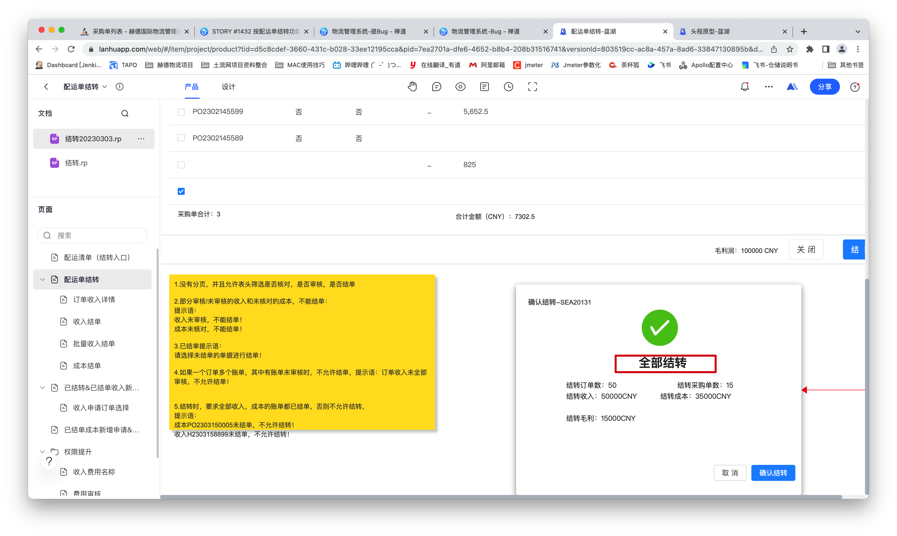Click the project info circle icon
The height and width of the screenshot is (536, 897).
coord(119,87)
